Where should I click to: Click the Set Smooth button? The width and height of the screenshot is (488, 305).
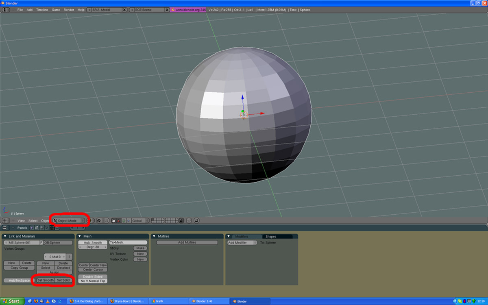point(45,280)
